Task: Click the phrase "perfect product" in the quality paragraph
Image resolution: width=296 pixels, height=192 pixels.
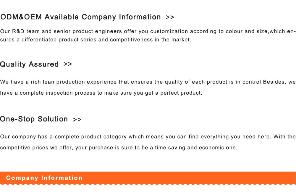Action: tap(181, 93)
